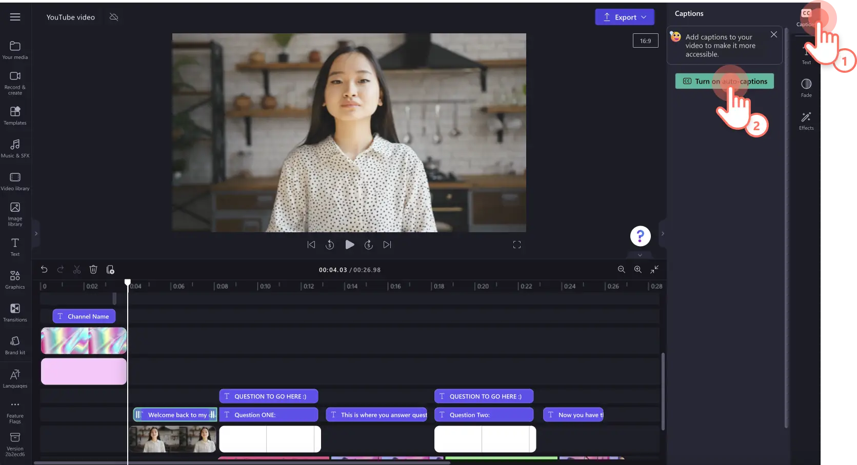Image resolution: width=857 pixels, height=465 pixels.
Task: Open the Brand kit panel
Action: [15, 345]
